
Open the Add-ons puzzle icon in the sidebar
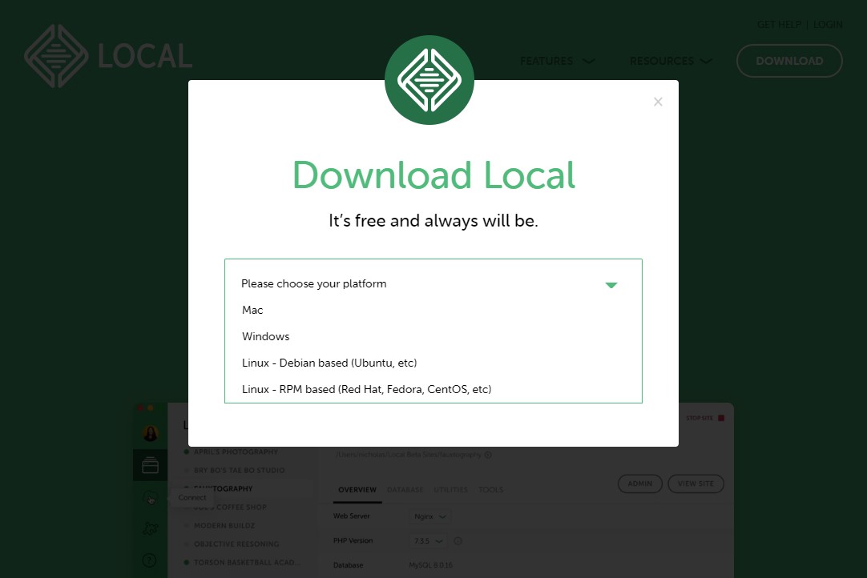150,528
